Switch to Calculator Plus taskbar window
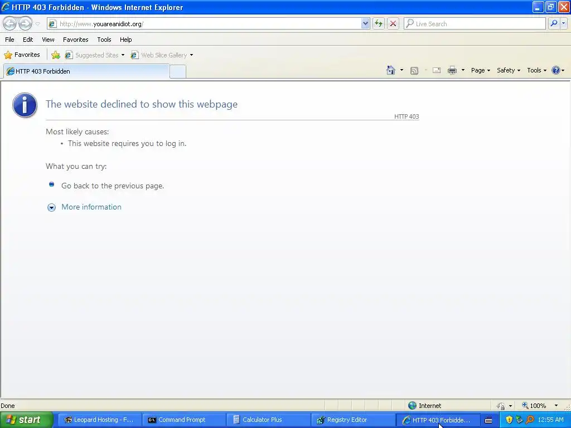 267,420
